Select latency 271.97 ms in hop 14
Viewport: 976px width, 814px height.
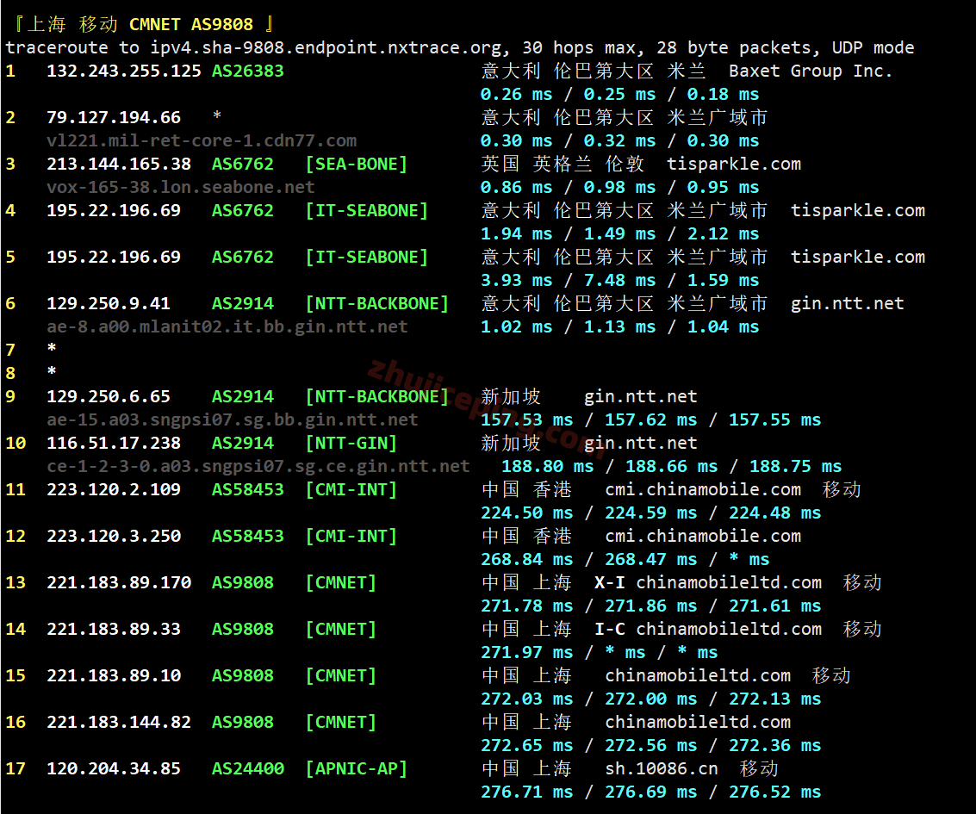[526, 652]
